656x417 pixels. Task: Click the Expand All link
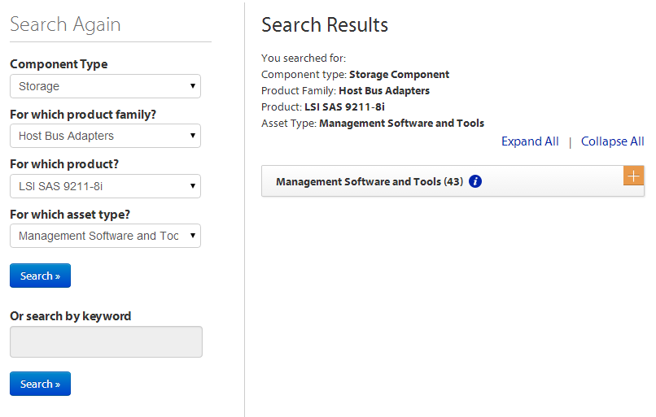tap(530, 141)
